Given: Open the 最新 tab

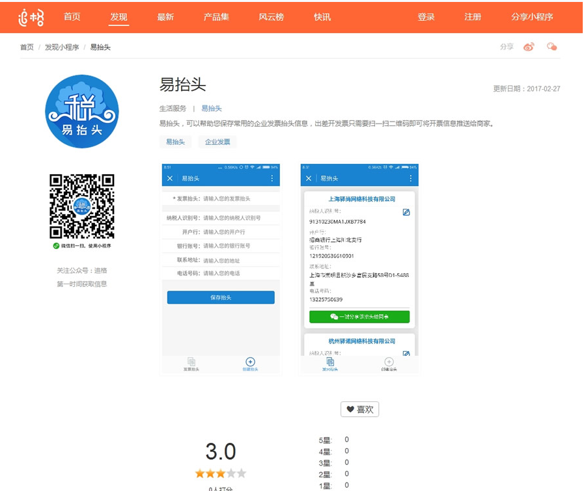Looking at the screenshot, I should point(165,17).
